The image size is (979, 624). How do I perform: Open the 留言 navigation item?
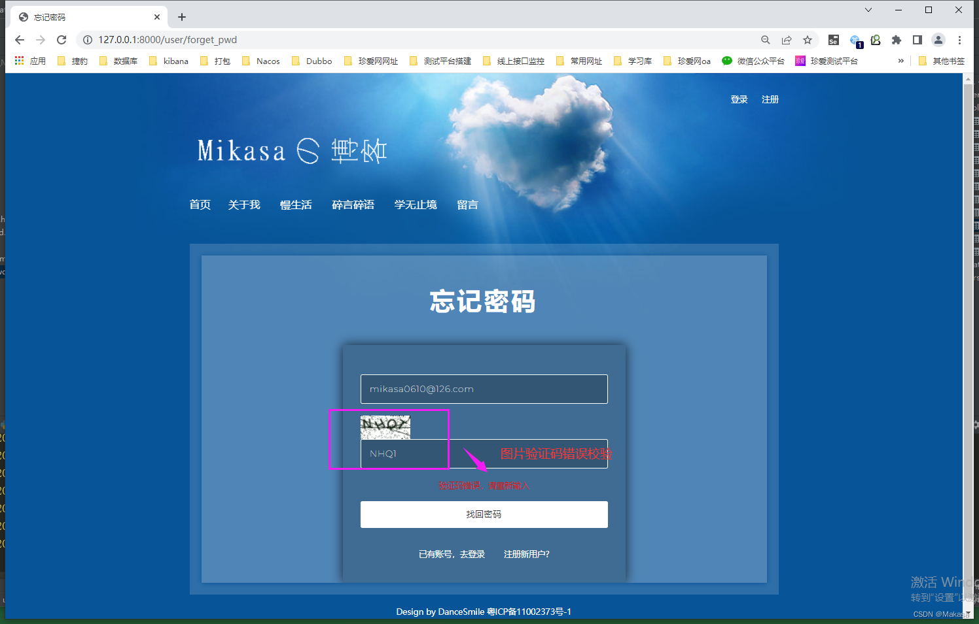pos(467,205)
